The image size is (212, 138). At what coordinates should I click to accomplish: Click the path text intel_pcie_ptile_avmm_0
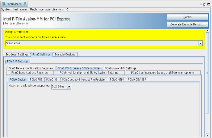(53, 9)
